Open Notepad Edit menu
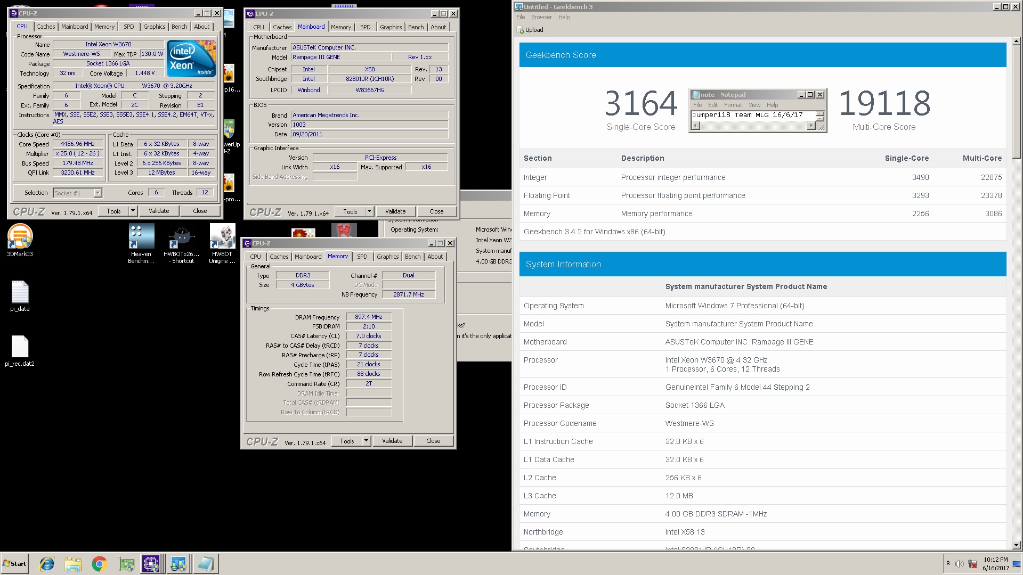This screenshot has width=1023, height=575. point(713,105)
